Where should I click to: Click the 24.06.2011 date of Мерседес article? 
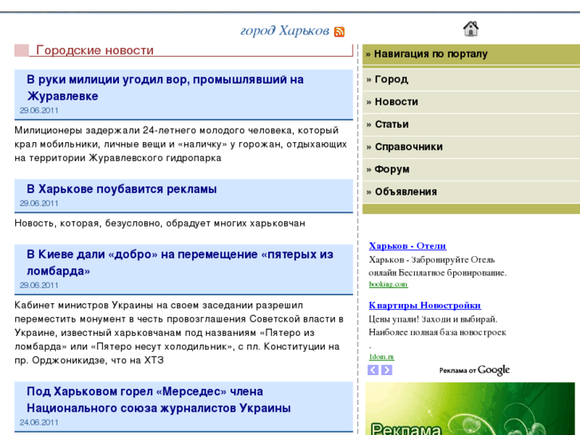click(x=39, y=422)
